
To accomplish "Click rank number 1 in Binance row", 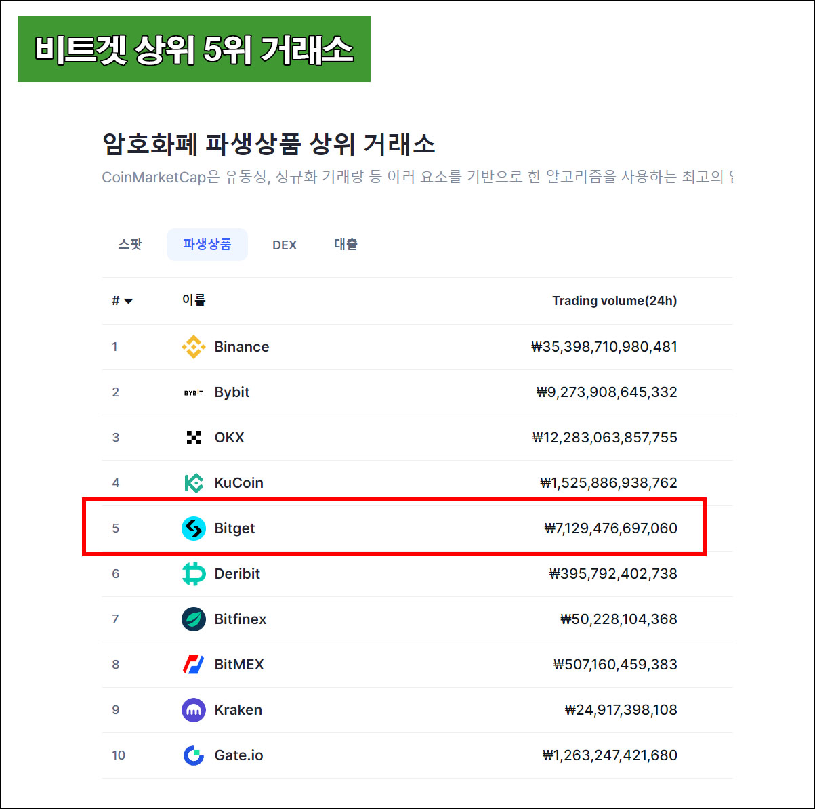I will coord(114,347).
